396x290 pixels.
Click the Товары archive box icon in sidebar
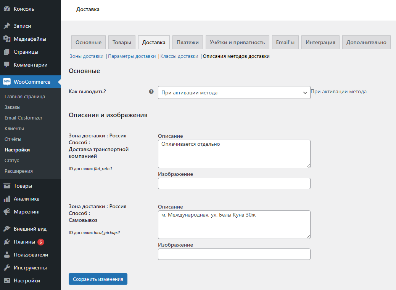[x=7, y=186]
